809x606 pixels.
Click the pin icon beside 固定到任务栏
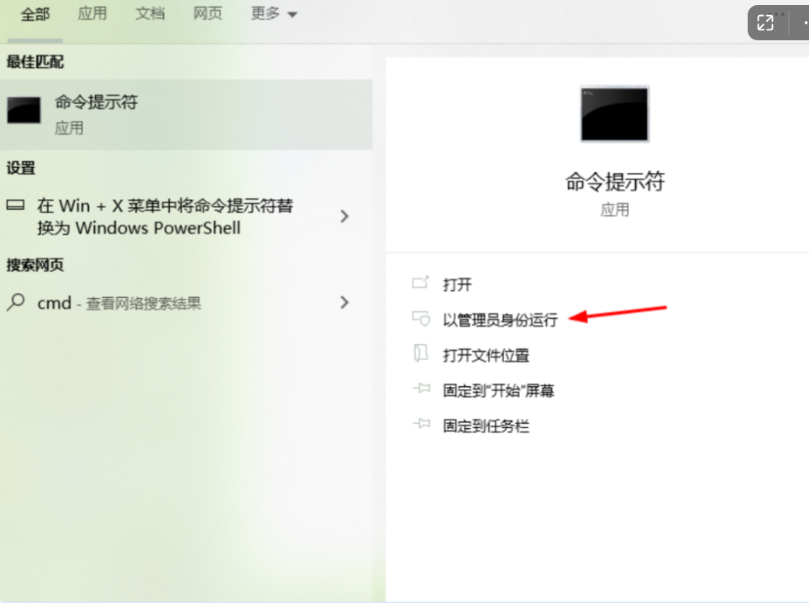421,424
